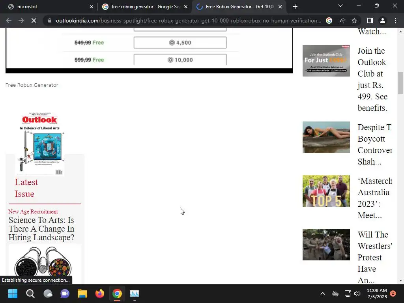Open network status tray icon
The height and width of the screenshot is (303, 404).
pyautogui.click(x=348, y=294)
